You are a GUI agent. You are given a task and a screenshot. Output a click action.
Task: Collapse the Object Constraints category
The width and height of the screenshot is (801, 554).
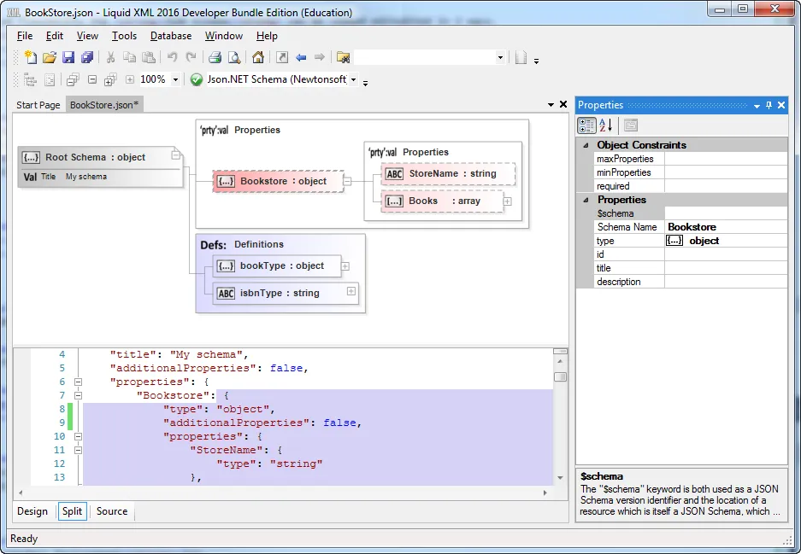(586, 145)
